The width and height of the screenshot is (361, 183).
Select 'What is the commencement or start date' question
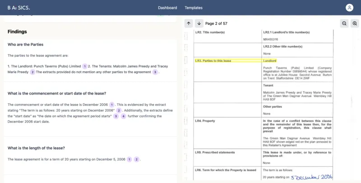pyautogui.click(x=57, y=93)
